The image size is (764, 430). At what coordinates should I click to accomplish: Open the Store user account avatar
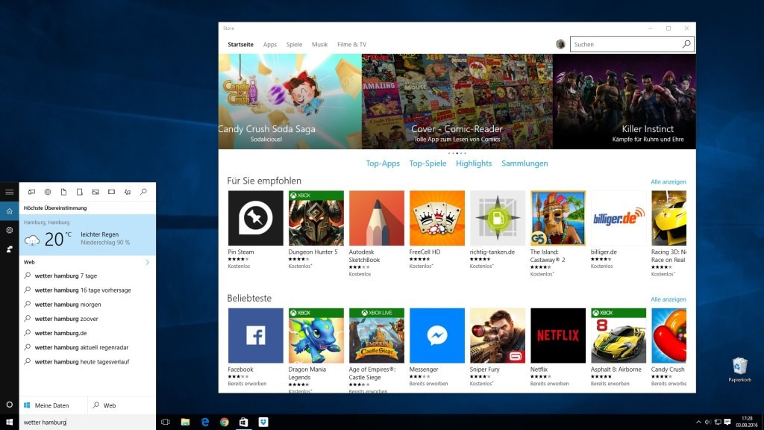(x=560, y=44)
